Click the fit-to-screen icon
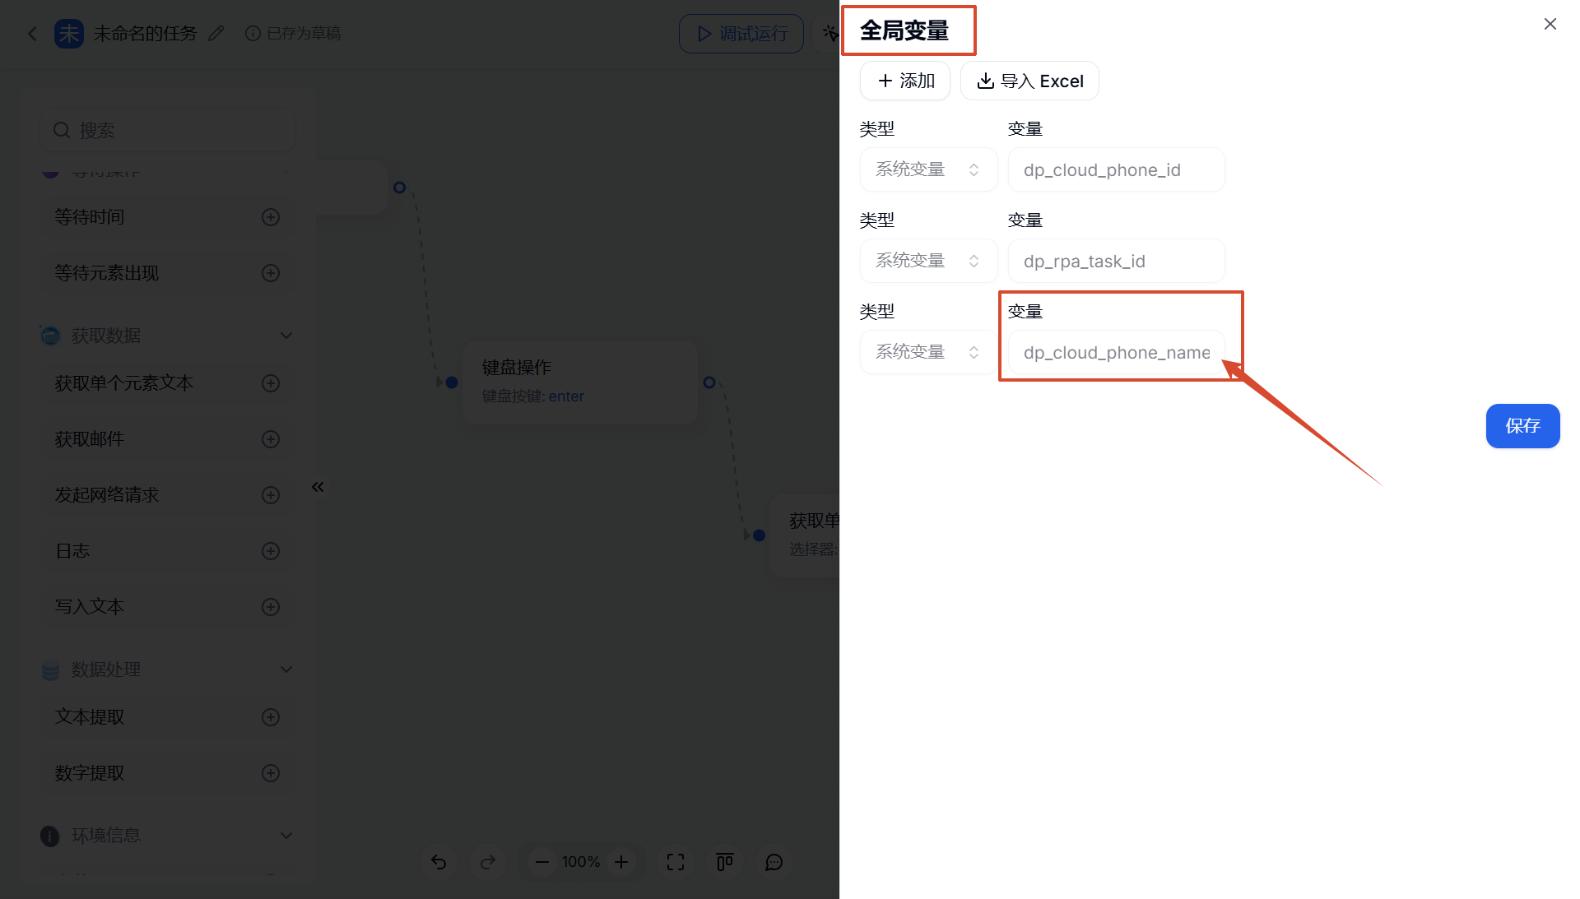The width and height of the screenshot is (1580, 899). [676, 862]
